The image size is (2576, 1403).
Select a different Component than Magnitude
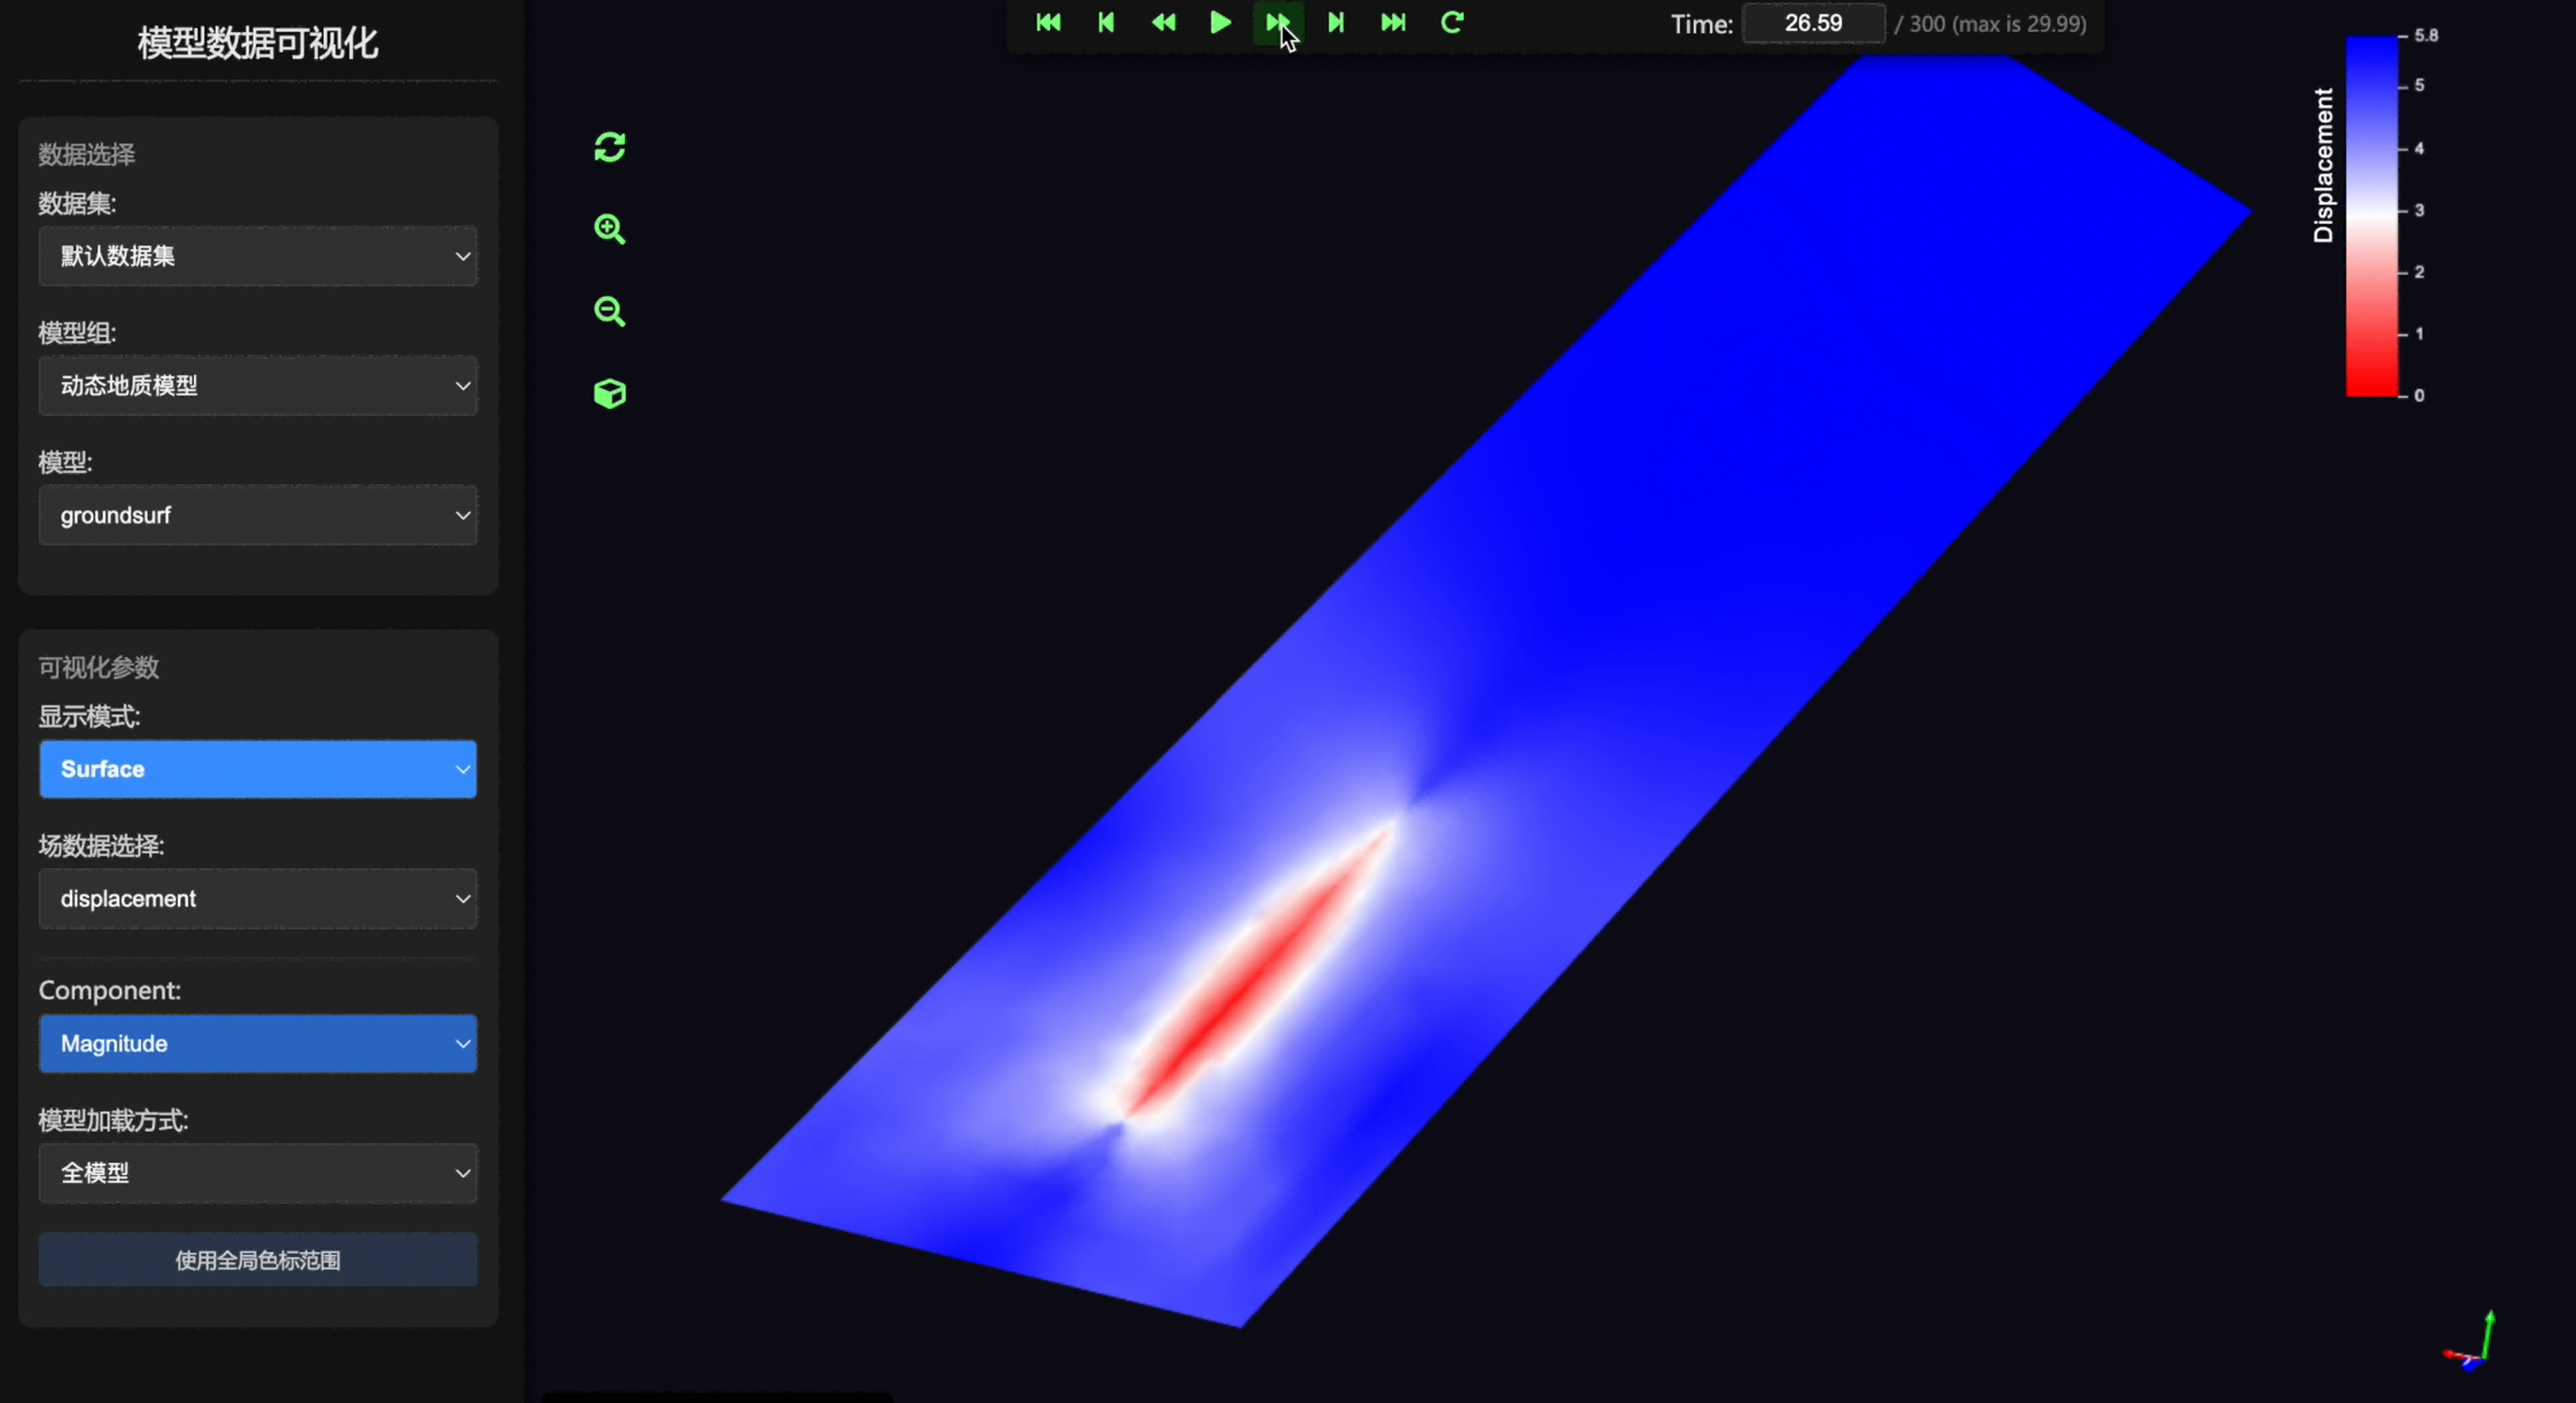257,1044
